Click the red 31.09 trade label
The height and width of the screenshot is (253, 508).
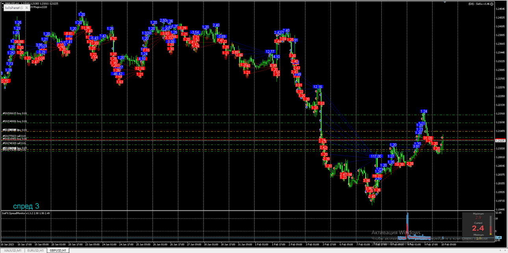428,138
